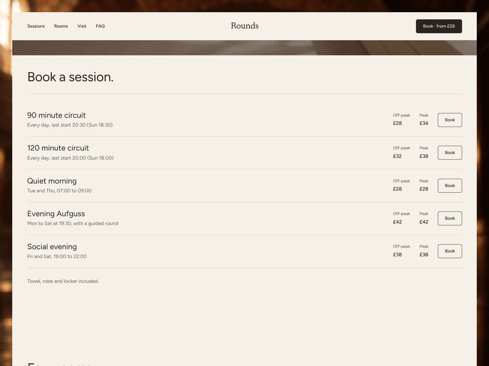Click the £34 peak price for 90 minute circuit
The image size is (489, 366).
coord(424,123)
